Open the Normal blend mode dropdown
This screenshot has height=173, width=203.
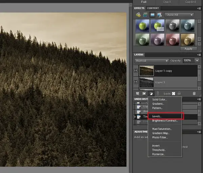(152, 61)
